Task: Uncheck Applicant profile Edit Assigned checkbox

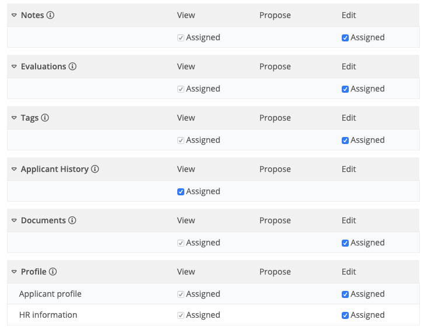Action: pos(345,294)
